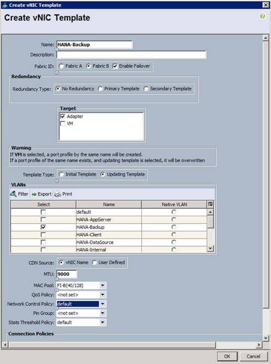Toggle the VM target checkbox

62,123
